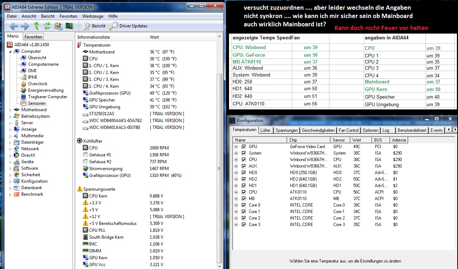The height and width of the screenshot is (269, 458).
Task: Open the Werkzeuge menu
Action: point(93,16)
